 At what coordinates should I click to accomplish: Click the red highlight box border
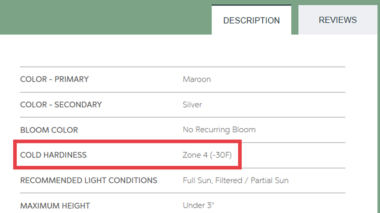(x=127, y=142)
